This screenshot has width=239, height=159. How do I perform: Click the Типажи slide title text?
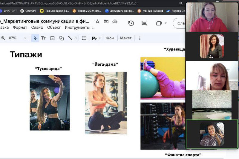pos(26,54)
